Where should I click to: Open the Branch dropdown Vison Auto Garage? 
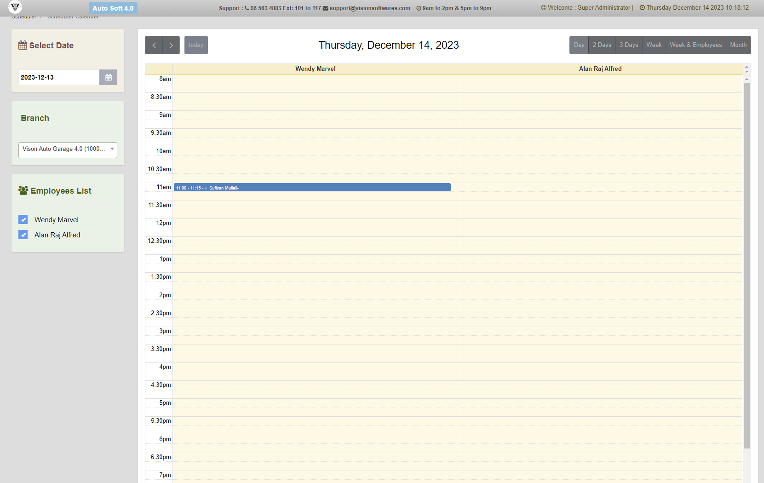pos(68,149)
